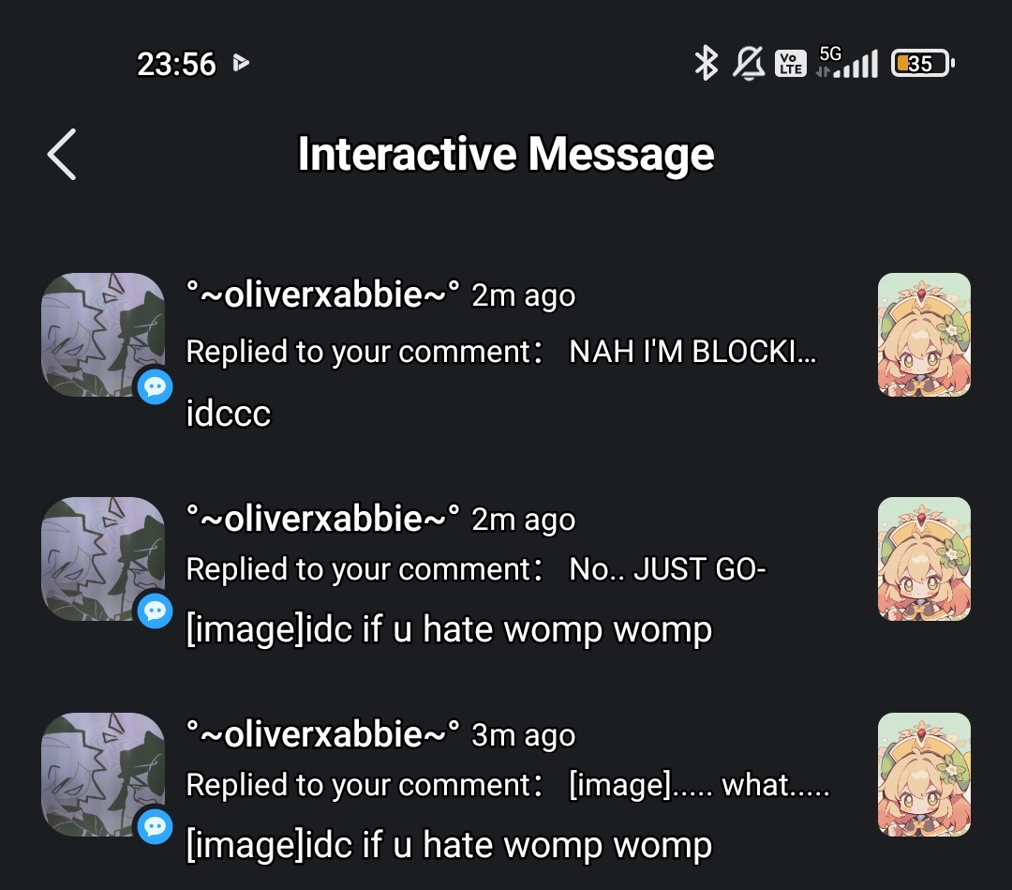Open post thumbnail beside 'No.. JUST GO-' reply
This screenshot has width=1012, height=890.
pyautogui.click(x=924, y=559)
